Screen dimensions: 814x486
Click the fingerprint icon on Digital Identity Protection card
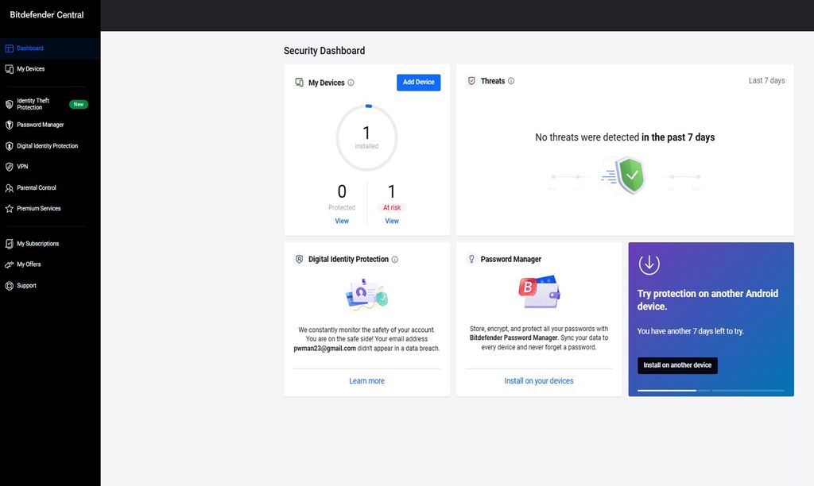[x=299, y=259]
